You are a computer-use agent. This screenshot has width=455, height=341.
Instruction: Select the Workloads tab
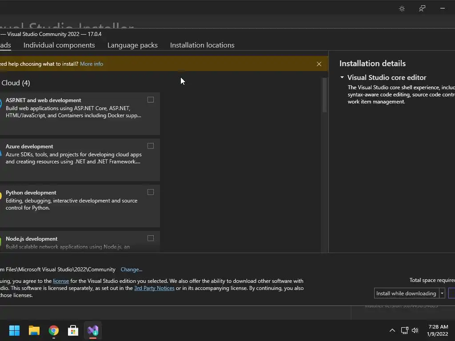pyautogui.click(x=5, y=45)
